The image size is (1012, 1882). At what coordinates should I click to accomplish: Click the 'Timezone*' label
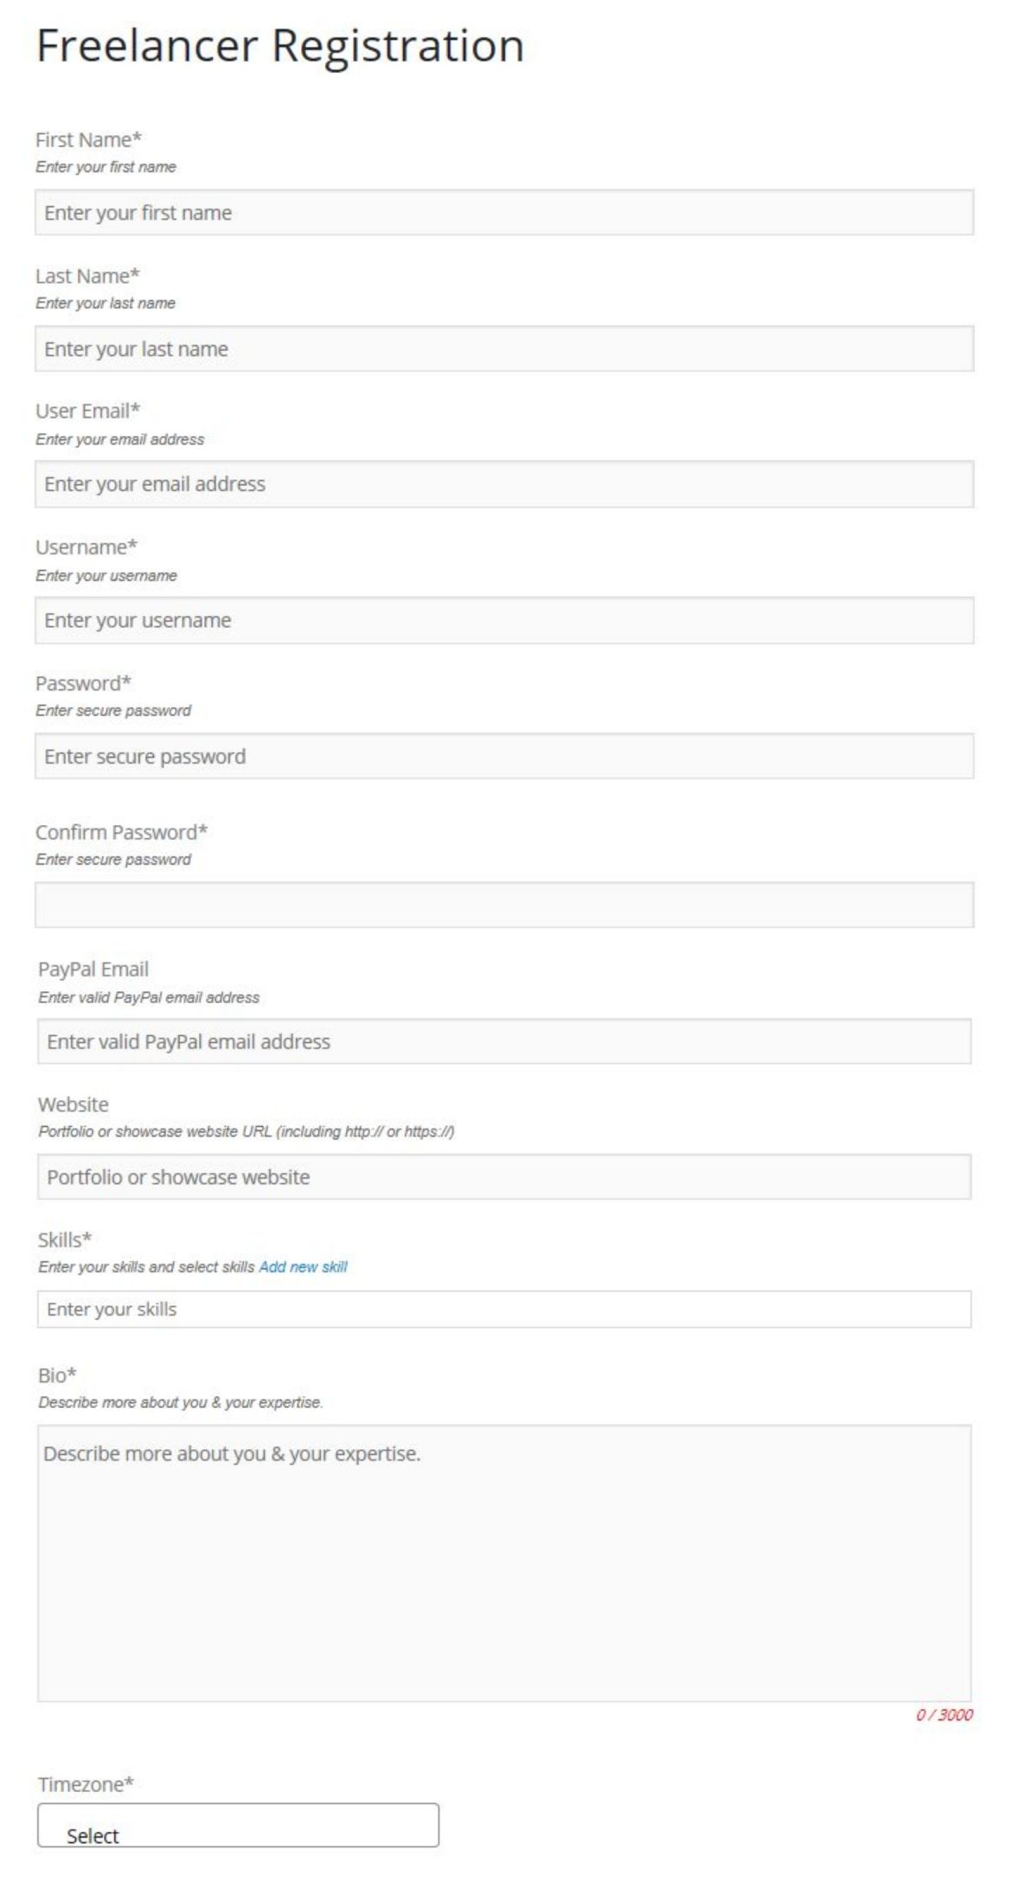click(86, 1783)
